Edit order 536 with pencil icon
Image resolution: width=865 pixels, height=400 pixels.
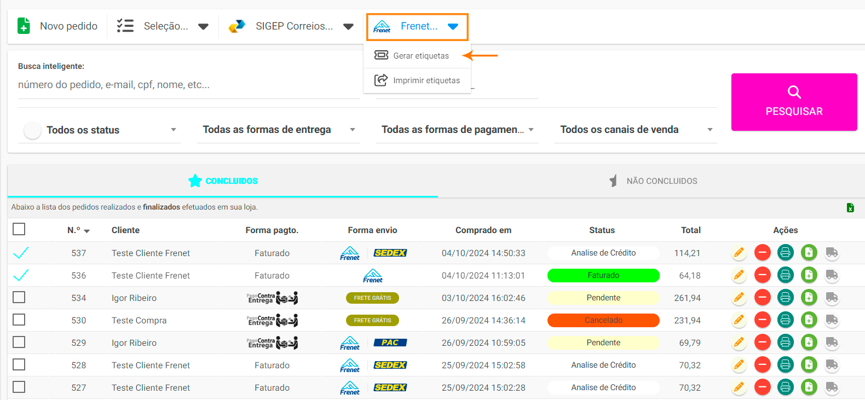739,275
